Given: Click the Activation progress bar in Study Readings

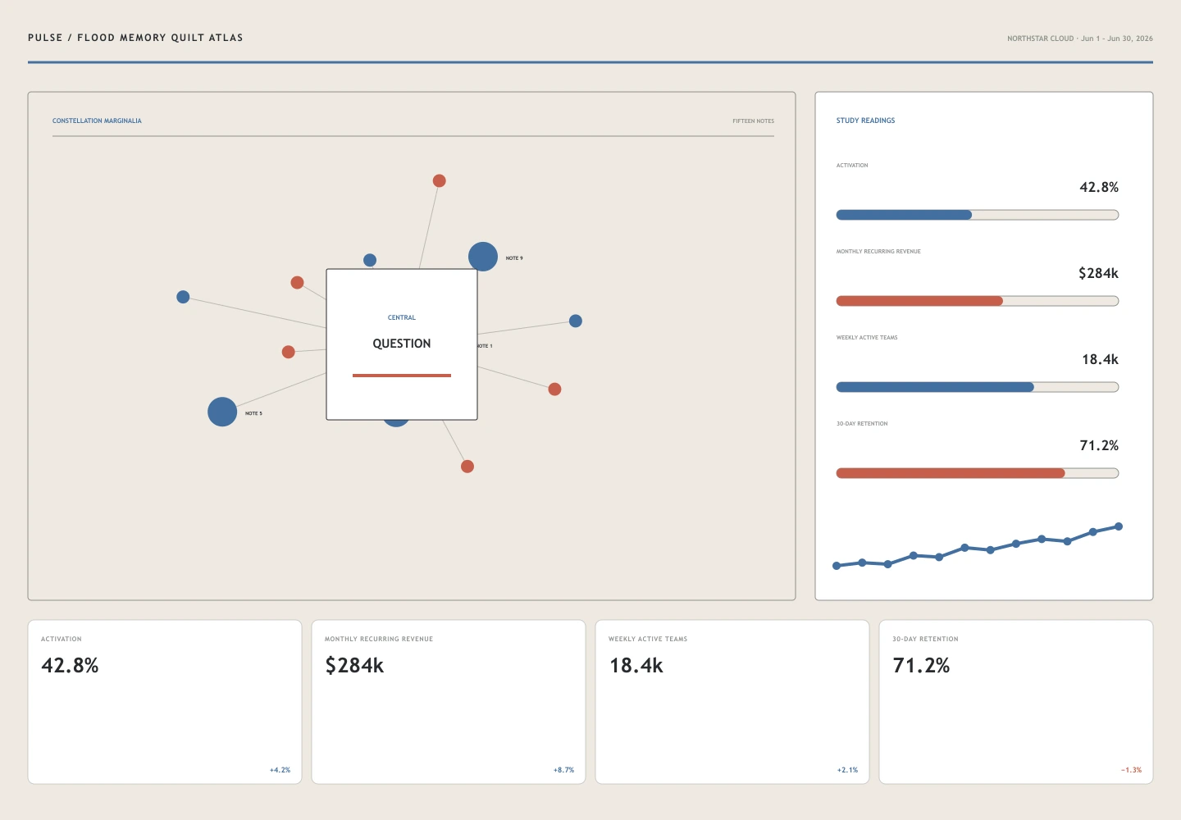Looking at the screenshot, I should pos(978,215).
